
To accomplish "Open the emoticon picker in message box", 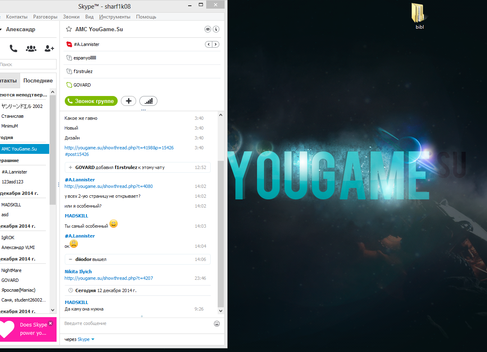I will click(x=216, y=324).
